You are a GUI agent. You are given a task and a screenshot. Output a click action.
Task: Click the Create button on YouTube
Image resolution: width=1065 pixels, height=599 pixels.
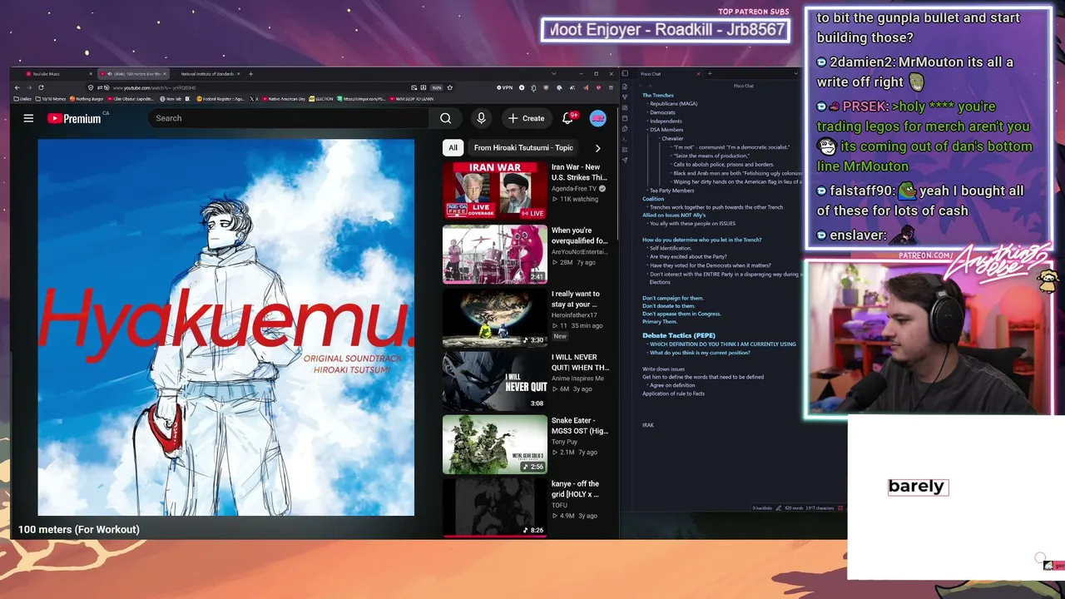click(527, 118)
